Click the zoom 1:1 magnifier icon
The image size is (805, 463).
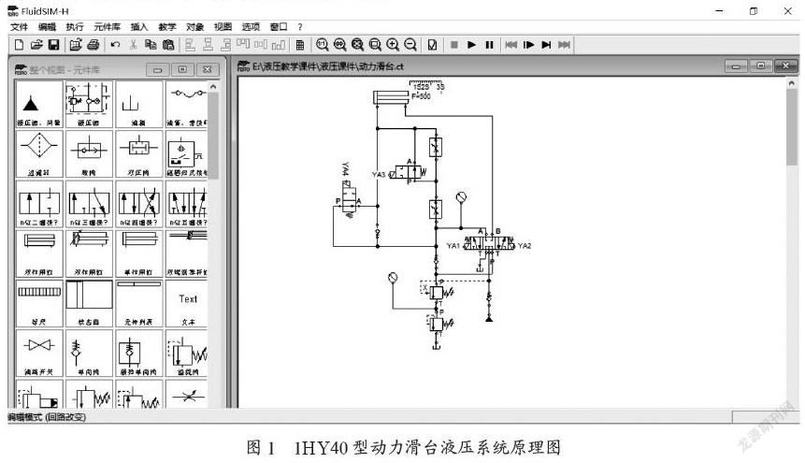(x=322, y=45)
